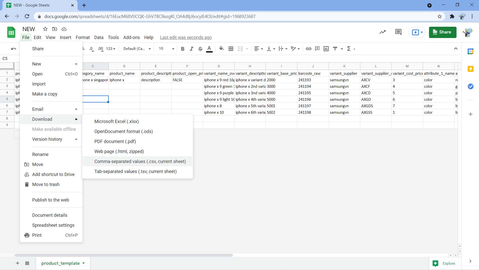479x270 pixels.
Task: Click the green Share button
Action: [443, 32]
